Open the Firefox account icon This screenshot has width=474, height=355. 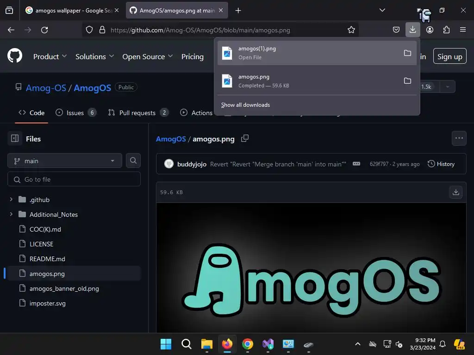pos(430,30)
